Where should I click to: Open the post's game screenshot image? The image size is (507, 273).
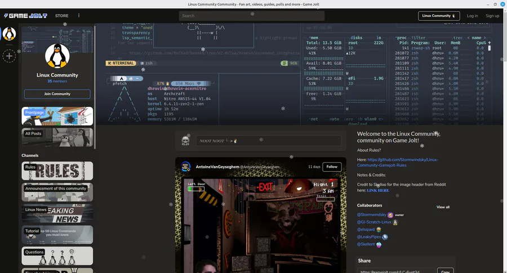tap(261, 226)
